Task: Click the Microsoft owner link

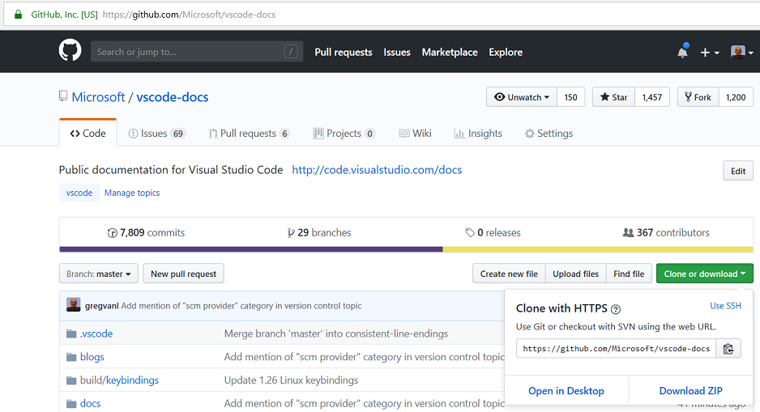Action: pos(98,97)
